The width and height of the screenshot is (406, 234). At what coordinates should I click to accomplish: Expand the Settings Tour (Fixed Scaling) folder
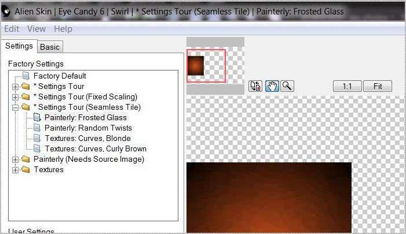15,97
